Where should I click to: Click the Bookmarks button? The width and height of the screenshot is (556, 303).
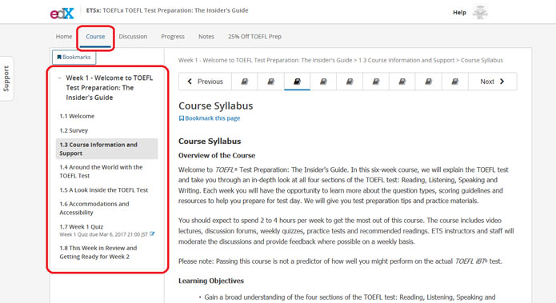click(74, 57)
